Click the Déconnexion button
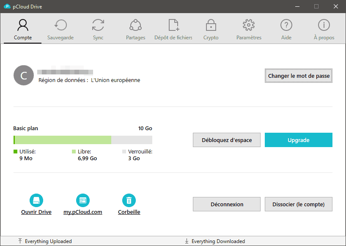The width and height of the screenshot is (346, 246). tap(227, 204)
